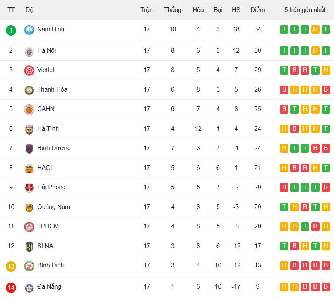Click the green rank 1 position badge
This screenshot has height=298, width=334.
pos(11,30)
